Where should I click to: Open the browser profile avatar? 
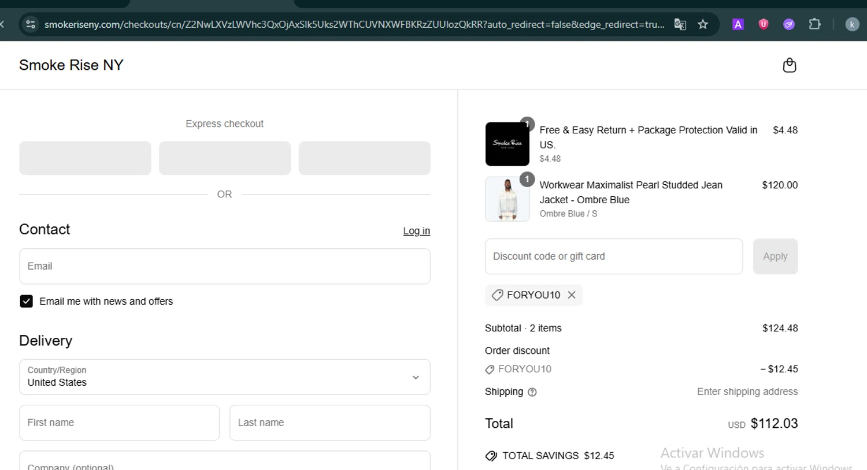pyautogui.click(x=852, y=24)
